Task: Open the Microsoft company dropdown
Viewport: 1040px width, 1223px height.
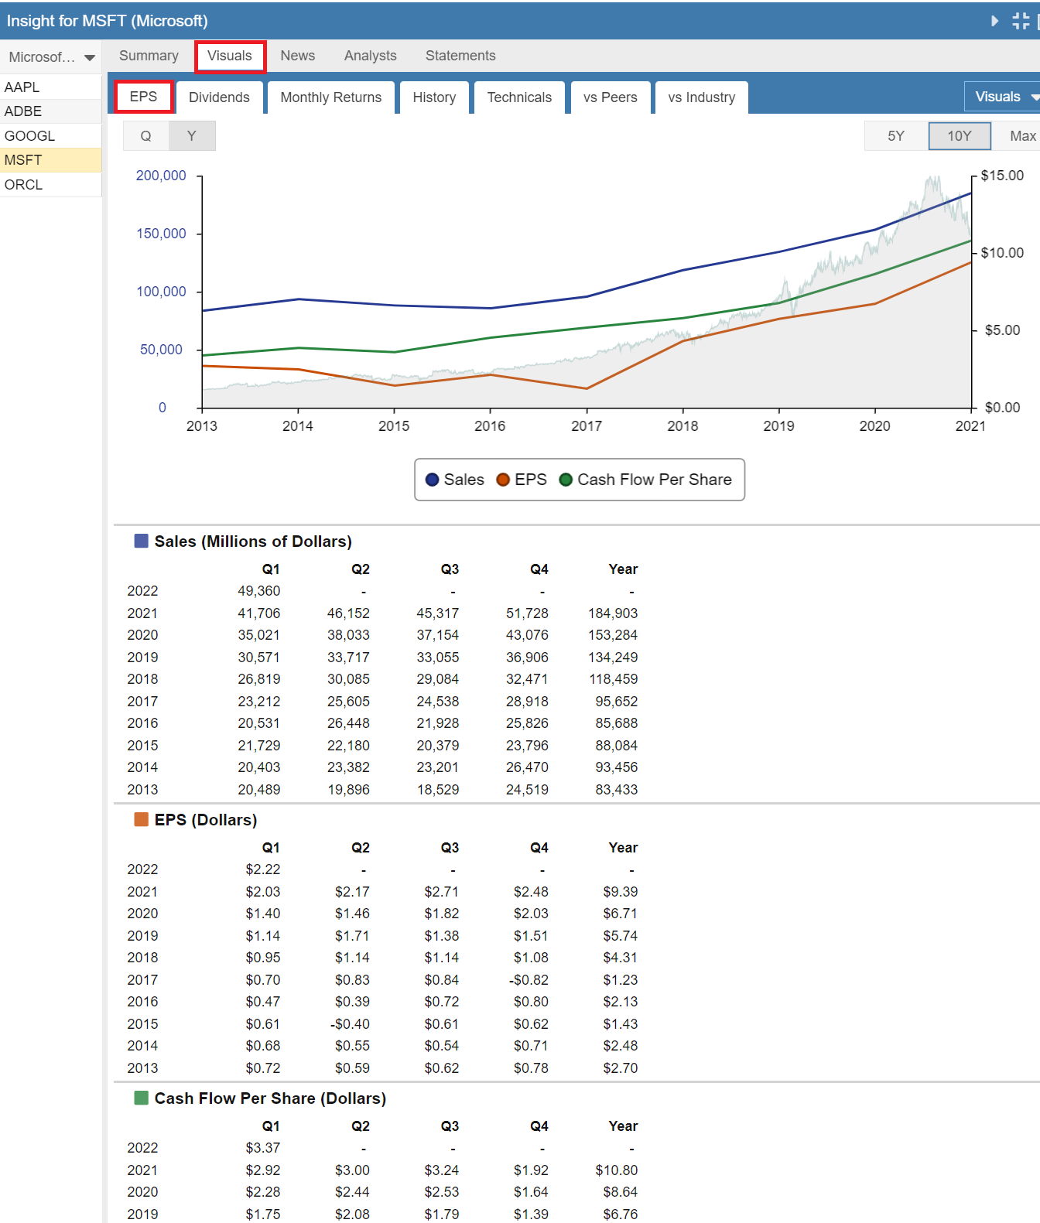Action: tap(51, 57)
